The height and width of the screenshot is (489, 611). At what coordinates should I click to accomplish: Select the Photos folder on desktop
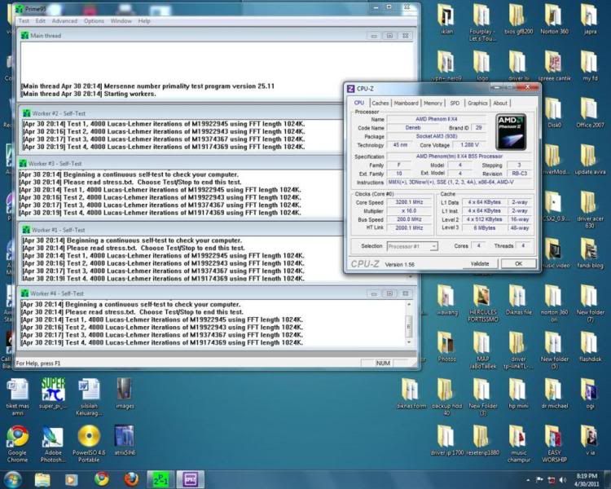click(446, 347)
